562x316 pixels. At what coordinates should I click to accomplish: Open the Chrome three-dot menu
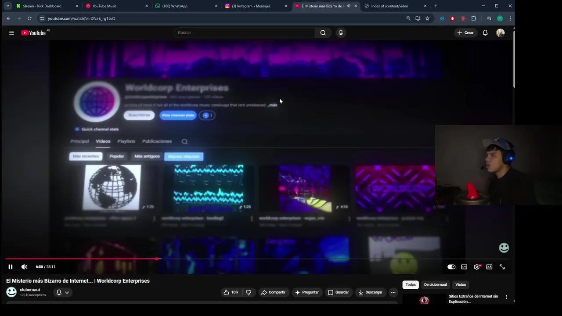point(510,18)
